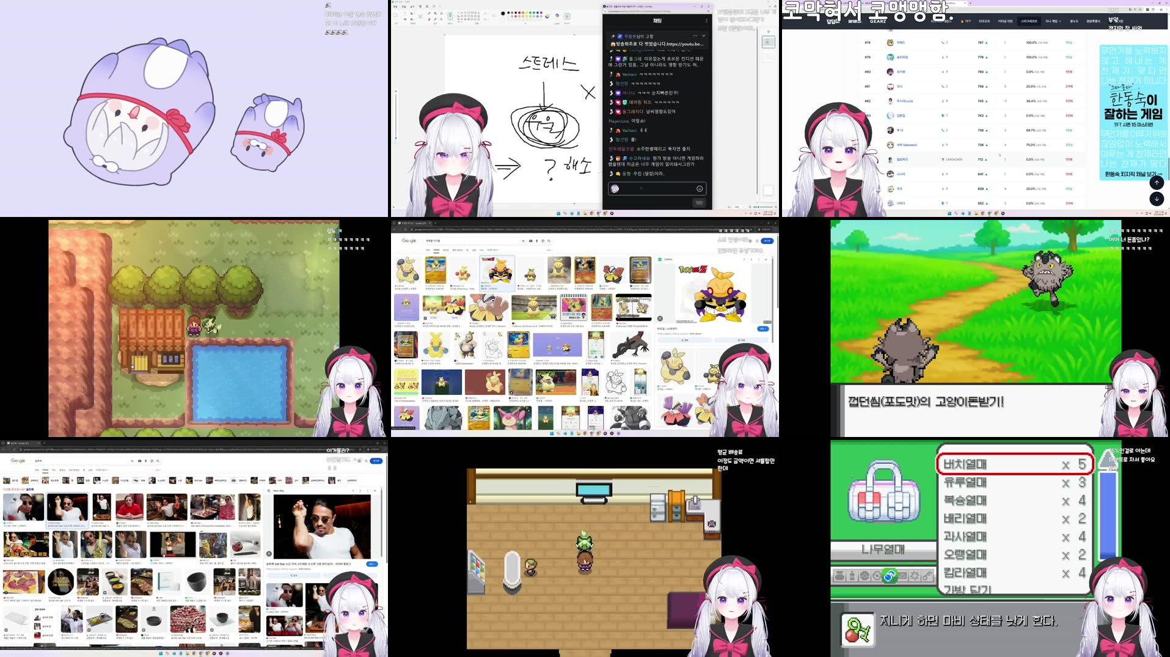This screenshot has width=1170, height=657.
Task: Open Edit colors wheel in Paint
Action: click(x=547, y=16)
